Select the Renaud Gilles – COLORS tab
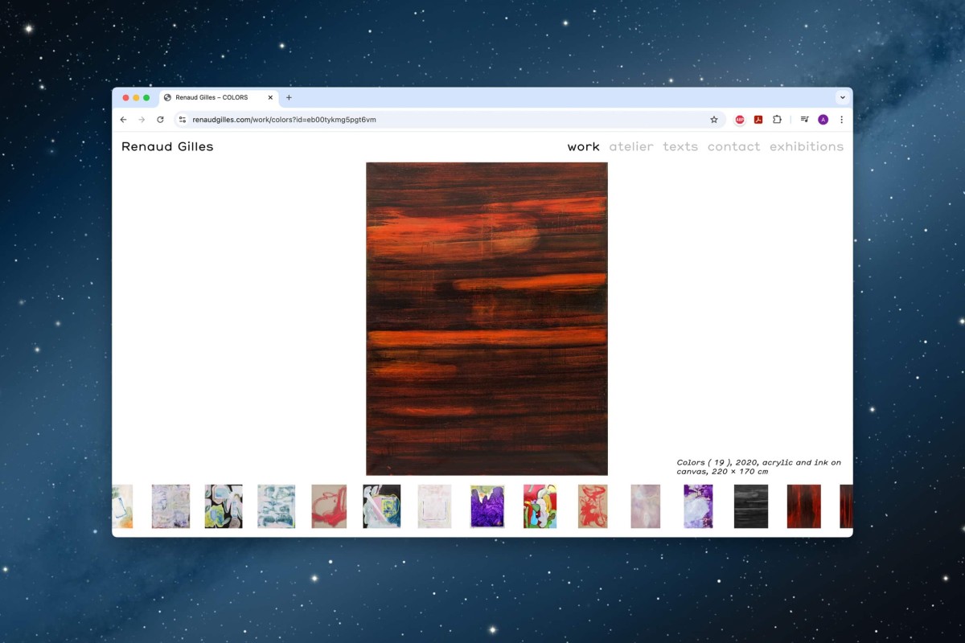965x643 pixels. [x=218, y=97]
